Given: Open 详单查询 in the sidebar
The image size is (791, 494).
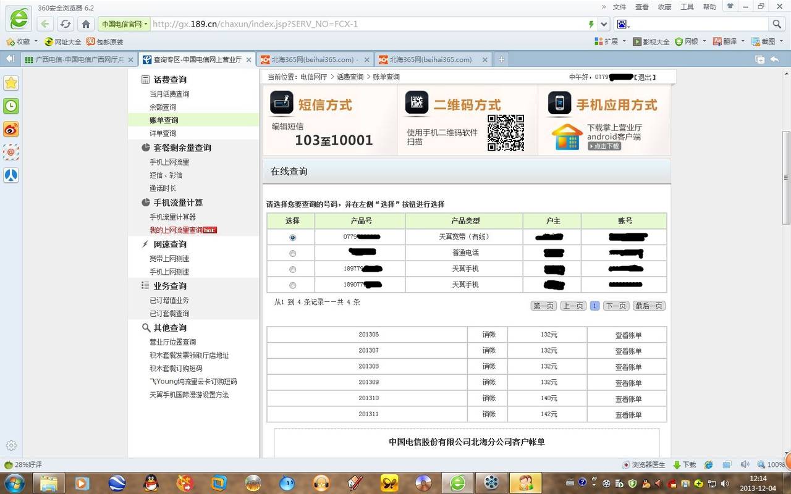Looking at the screenshot, I should click(163, 133).
